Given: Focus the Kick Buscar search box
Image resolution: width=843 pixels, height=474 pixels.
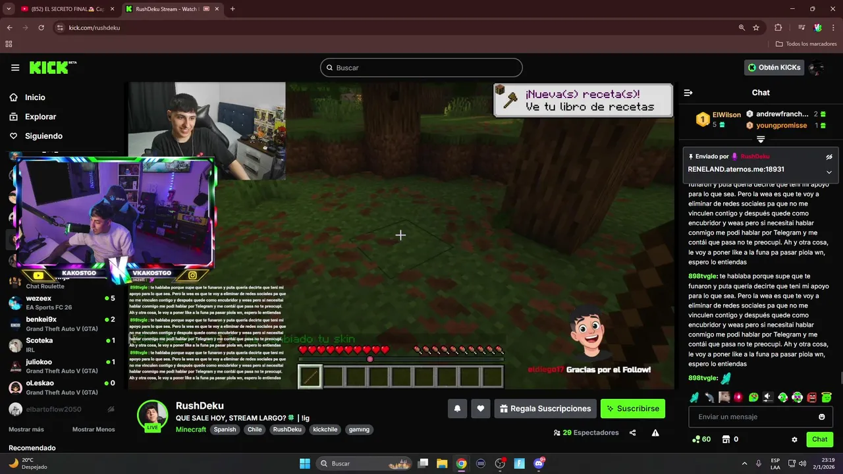Looking at the screenshot, I should click(421, 68).
